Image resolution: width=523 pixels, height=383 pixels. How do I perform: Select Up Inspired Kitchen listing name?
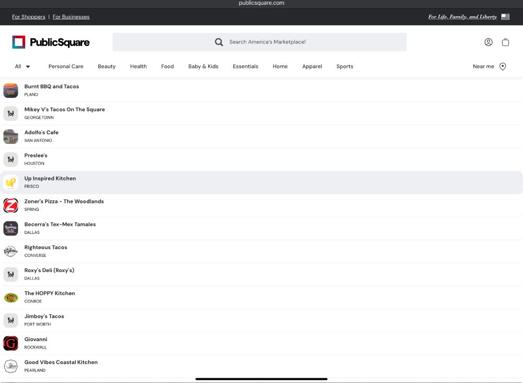[x=50, y=178]
